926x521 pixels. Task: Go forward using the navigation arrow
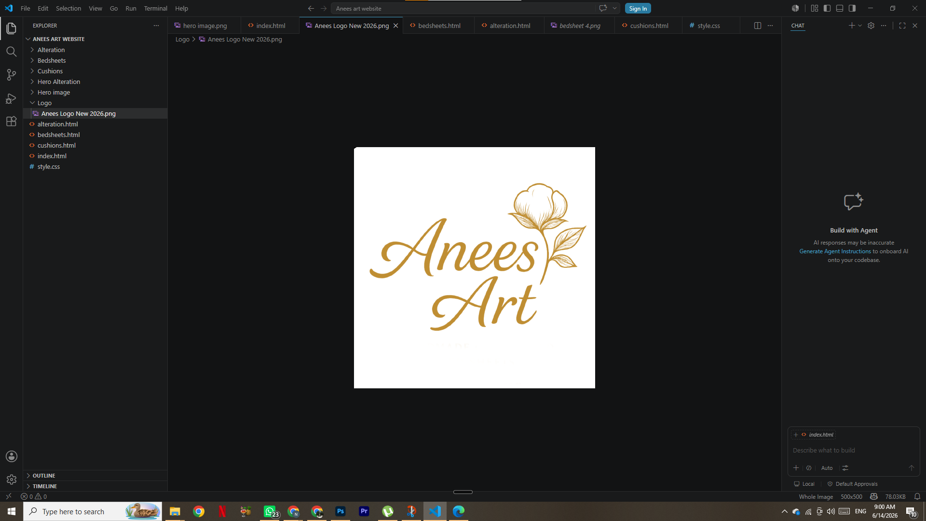(324, 9)
